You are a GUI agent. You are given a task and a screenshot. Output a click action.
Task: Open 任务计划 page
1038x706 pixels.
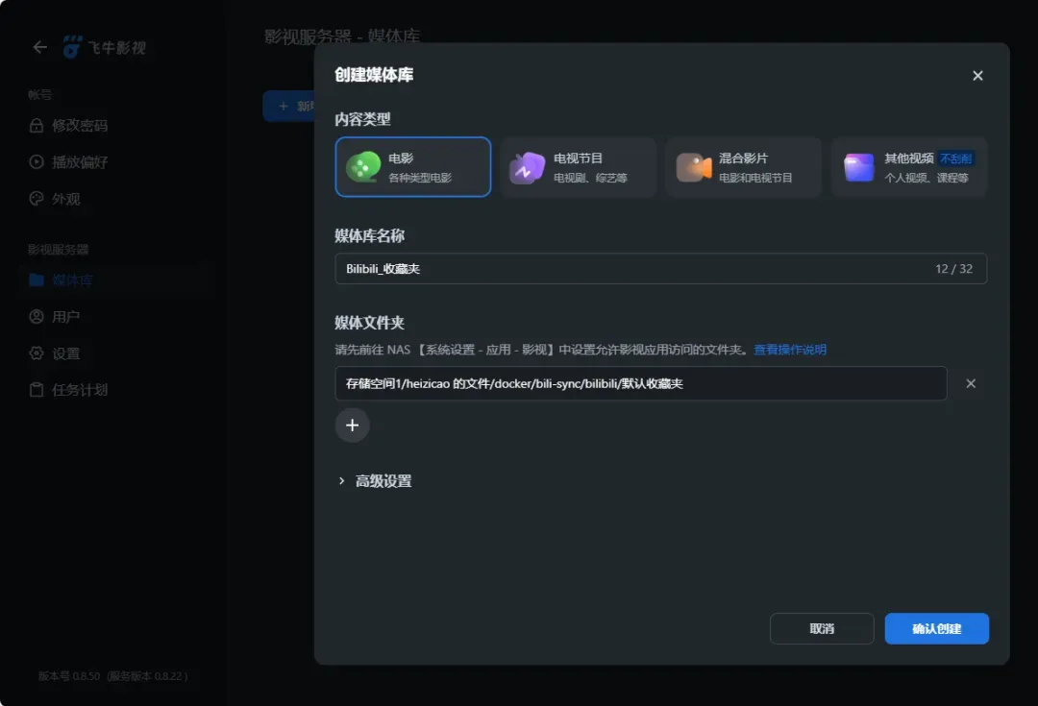[x=69, y=390]
